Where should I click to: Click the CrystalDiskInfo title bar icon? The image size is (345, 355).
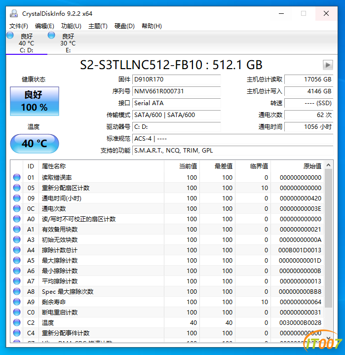pyautogui.click(x=14, y=14)
